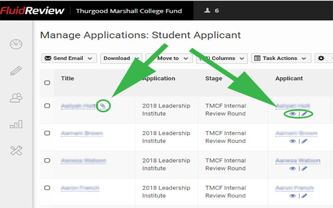Open Aanesa Watson applicant name link
The height and width of the screenshot is (208, 333).
[298, 161]
